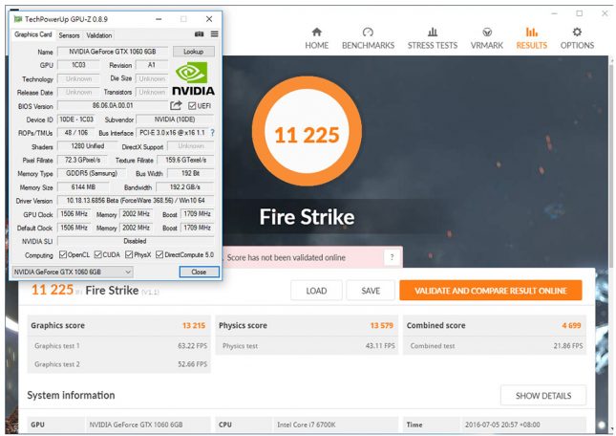Click VALIDATE AND COMPARE RESULT ONLINE
Screen dimensions: 616x436
coord(491,291)
